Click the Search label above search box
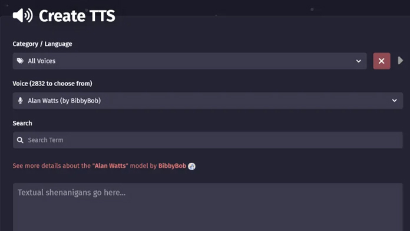This screenshot has width=410, height=231. click(x=22, y=123)
